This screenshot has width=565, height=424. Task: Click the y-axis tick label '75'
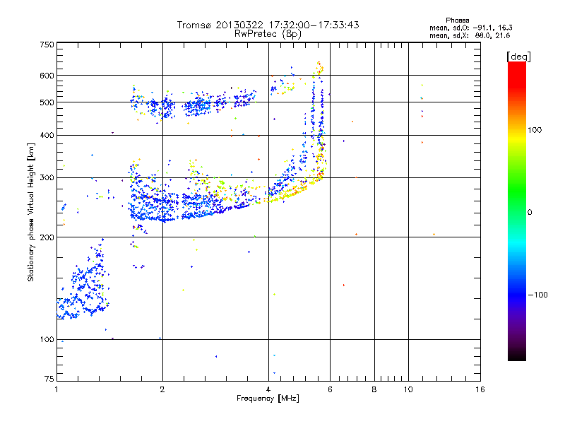(x=49, y=379)
